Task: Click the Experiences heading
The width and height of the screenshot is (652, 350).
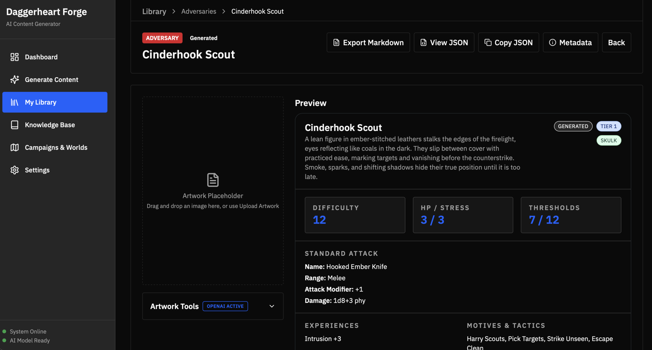Action: click(332, 326)
